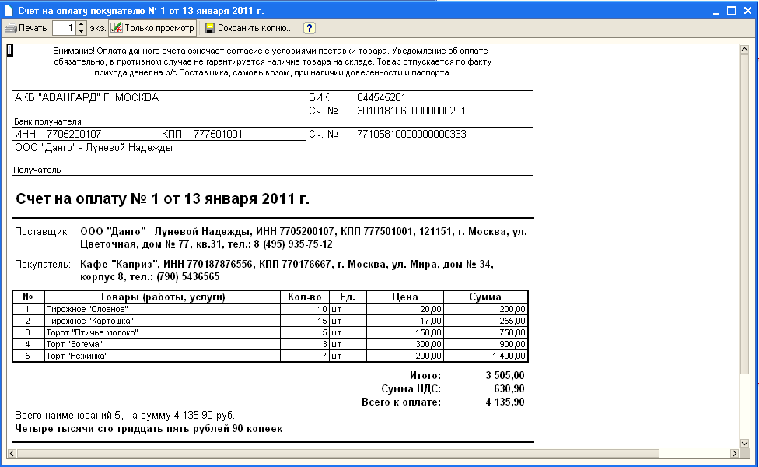Decrease number of copies with down arrow

pos(82,33)
